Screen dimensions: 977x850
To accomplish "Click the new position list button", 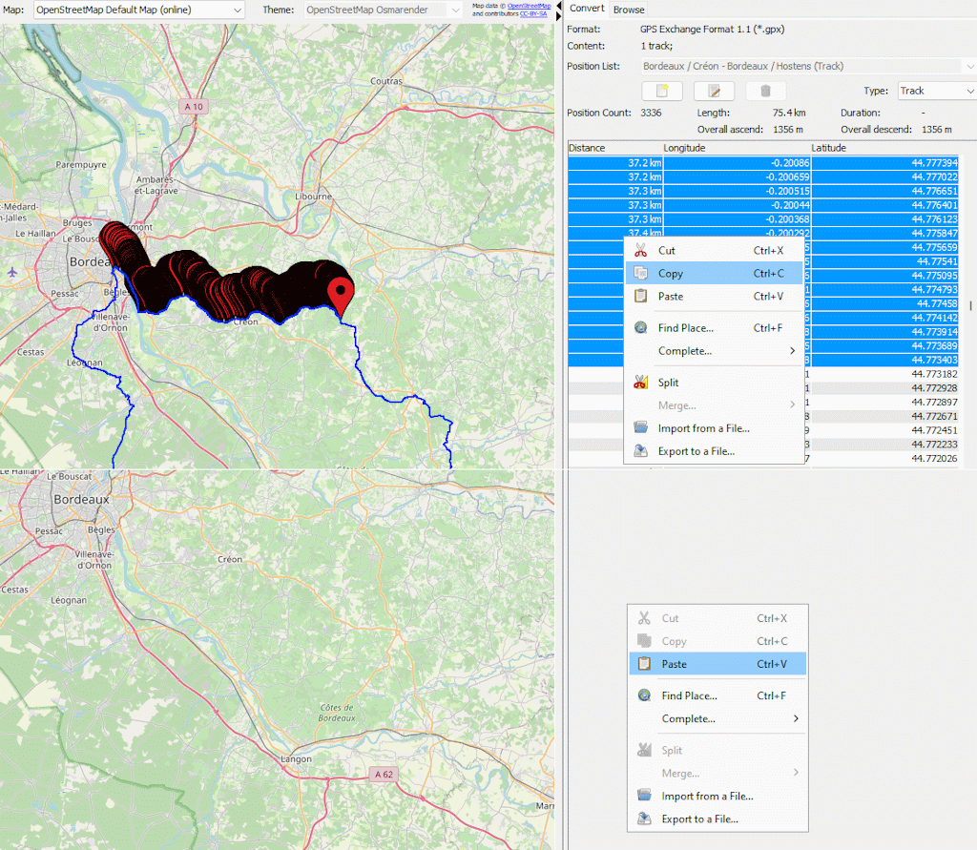I will (x=662, y=91).
